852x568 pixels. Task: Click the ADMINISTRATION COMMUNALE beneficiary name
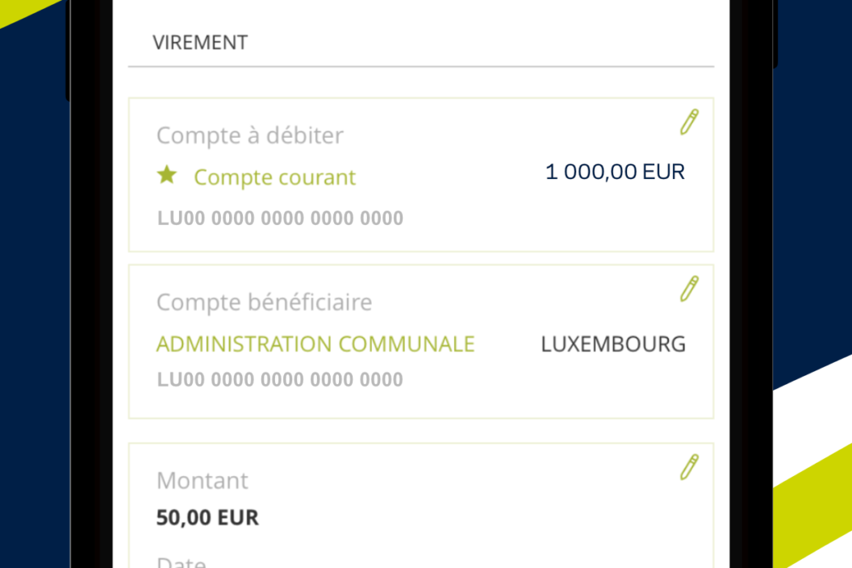(x=315, y=344)
